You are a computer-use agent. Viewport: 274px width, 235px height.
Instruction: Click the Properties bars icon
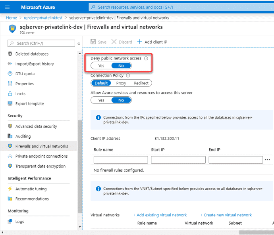click(10, 84)
